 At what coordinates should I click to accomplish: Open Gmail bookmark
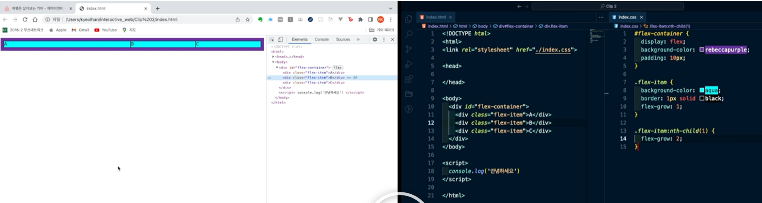coord(80,30)
